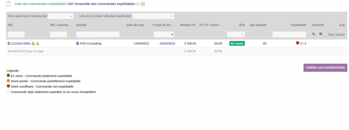Screen dimensions: 349x130
Task: Download the PDF of order CO2104-0004
Action: point(37,43)
